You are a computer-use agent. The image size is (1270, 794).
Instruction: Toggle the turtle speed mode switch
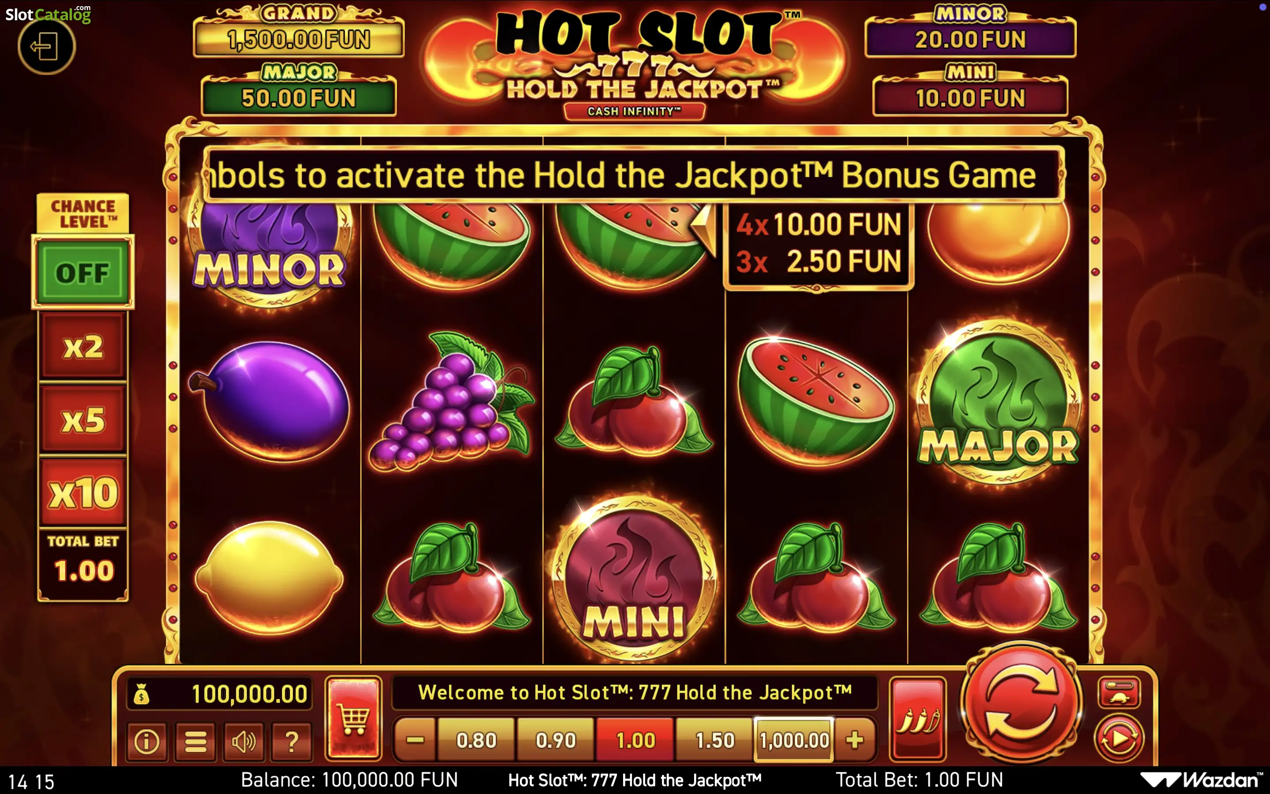1118,692
